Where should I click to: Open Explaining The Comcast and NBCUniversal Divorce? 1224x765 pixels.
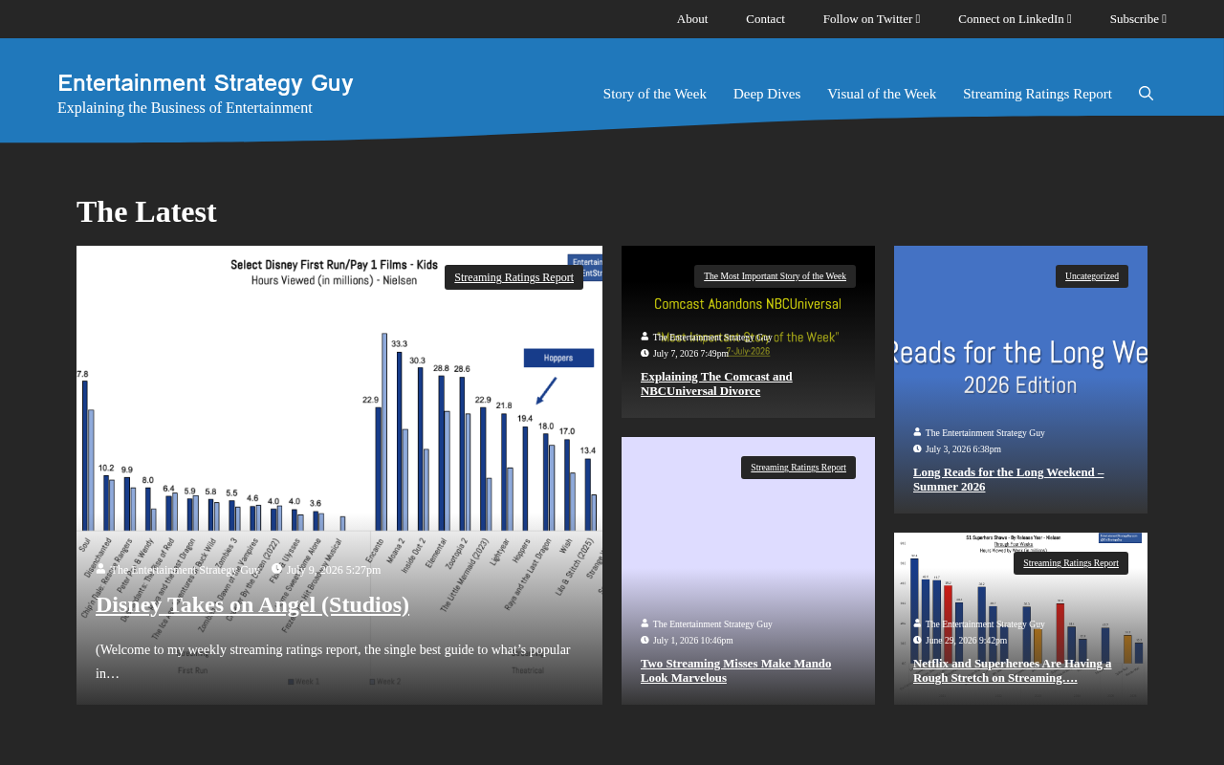tap(716, 383)
